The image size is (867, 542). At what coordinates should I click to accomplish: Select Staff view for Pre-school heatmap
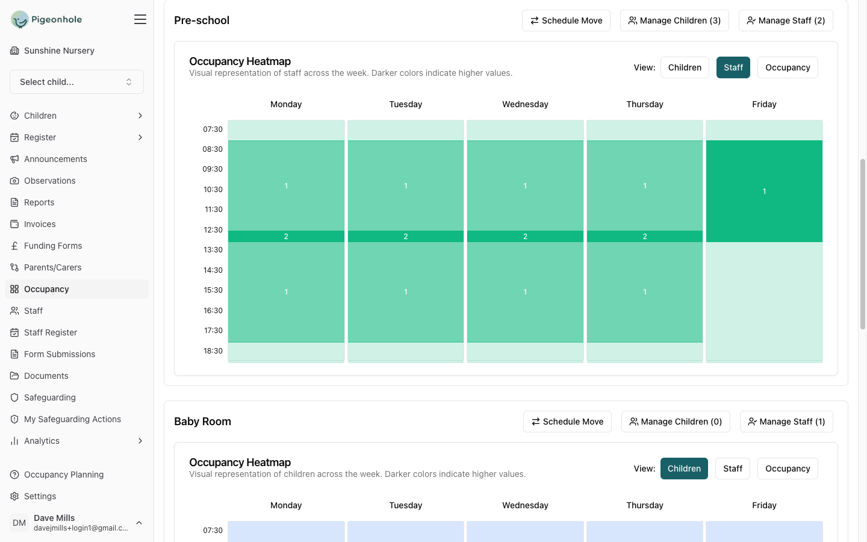[733, 67]
